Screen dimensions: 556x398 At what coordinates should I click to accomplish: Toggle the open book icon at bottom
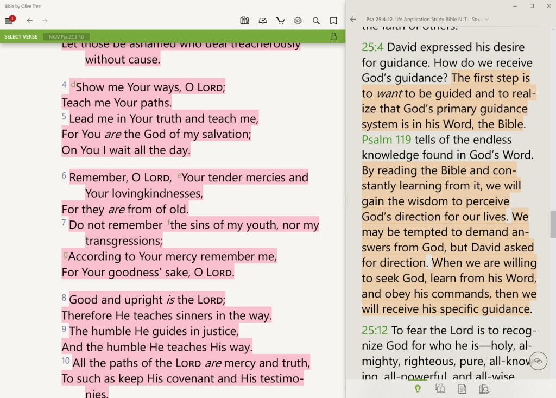click(x=440, y=389)
